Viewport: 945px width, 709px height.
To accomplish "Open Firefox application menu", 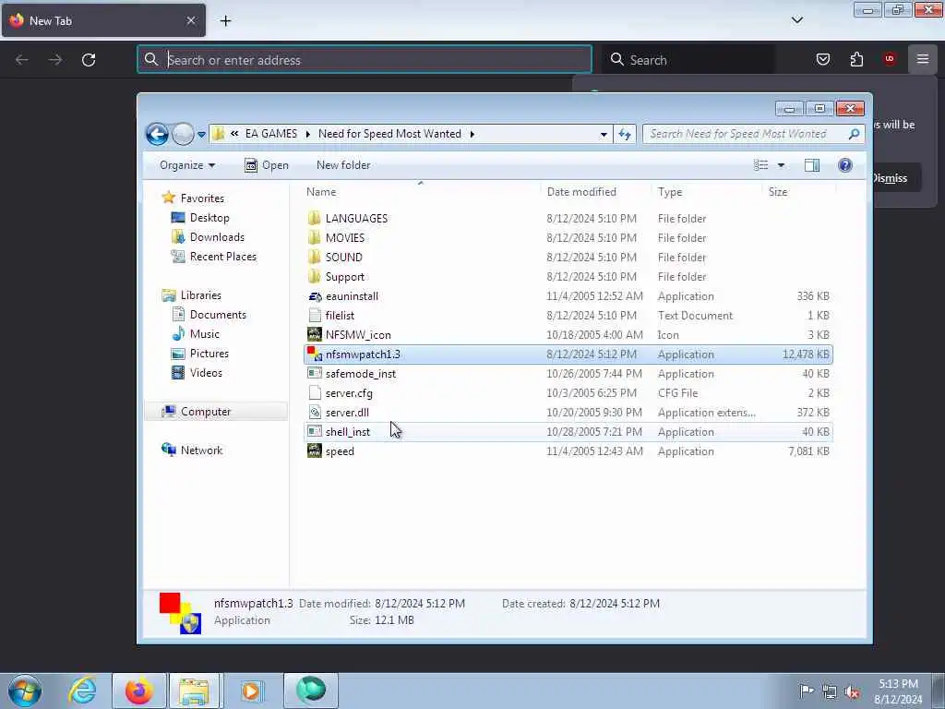I will coord(923,59).
